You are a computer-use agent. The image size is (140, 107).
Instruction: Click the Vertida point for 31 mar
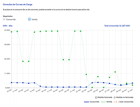pyautogui.click(x=132, y=85)
